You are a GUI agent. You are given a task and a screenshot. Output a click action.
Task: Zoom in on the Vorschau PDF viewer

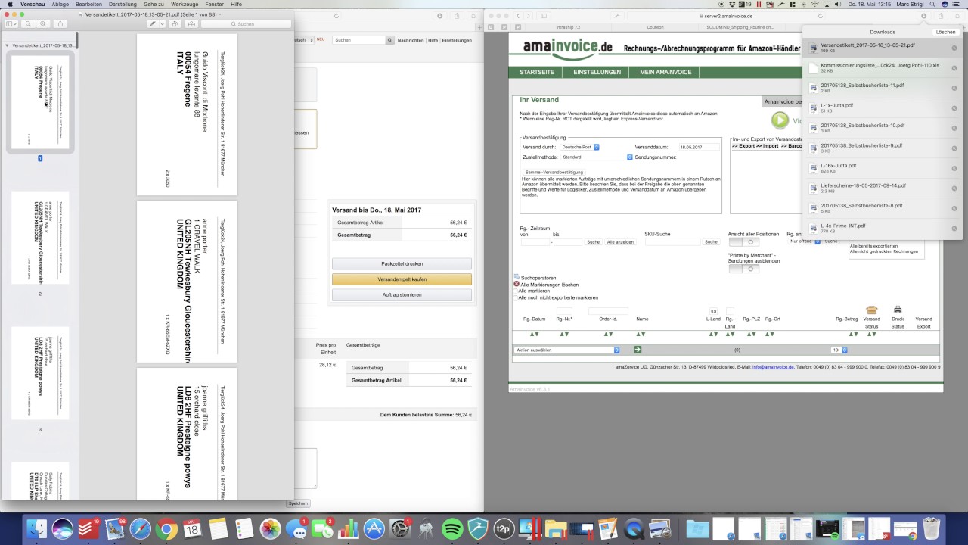(43, 24)
